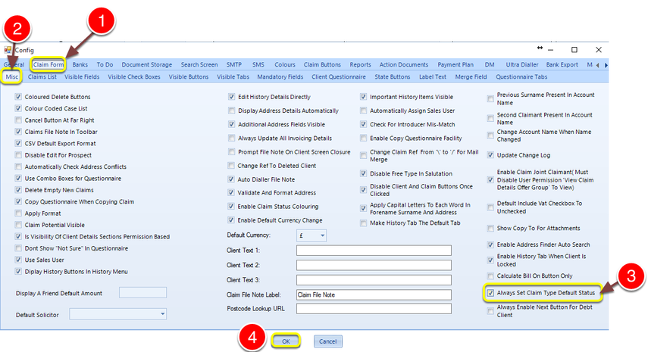Toggle Always Set Claim Type Default Status
Screen dimensions: 648x352
click(x=490, y=293)
